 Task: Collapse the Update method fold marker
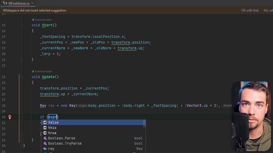coord(22,77)
